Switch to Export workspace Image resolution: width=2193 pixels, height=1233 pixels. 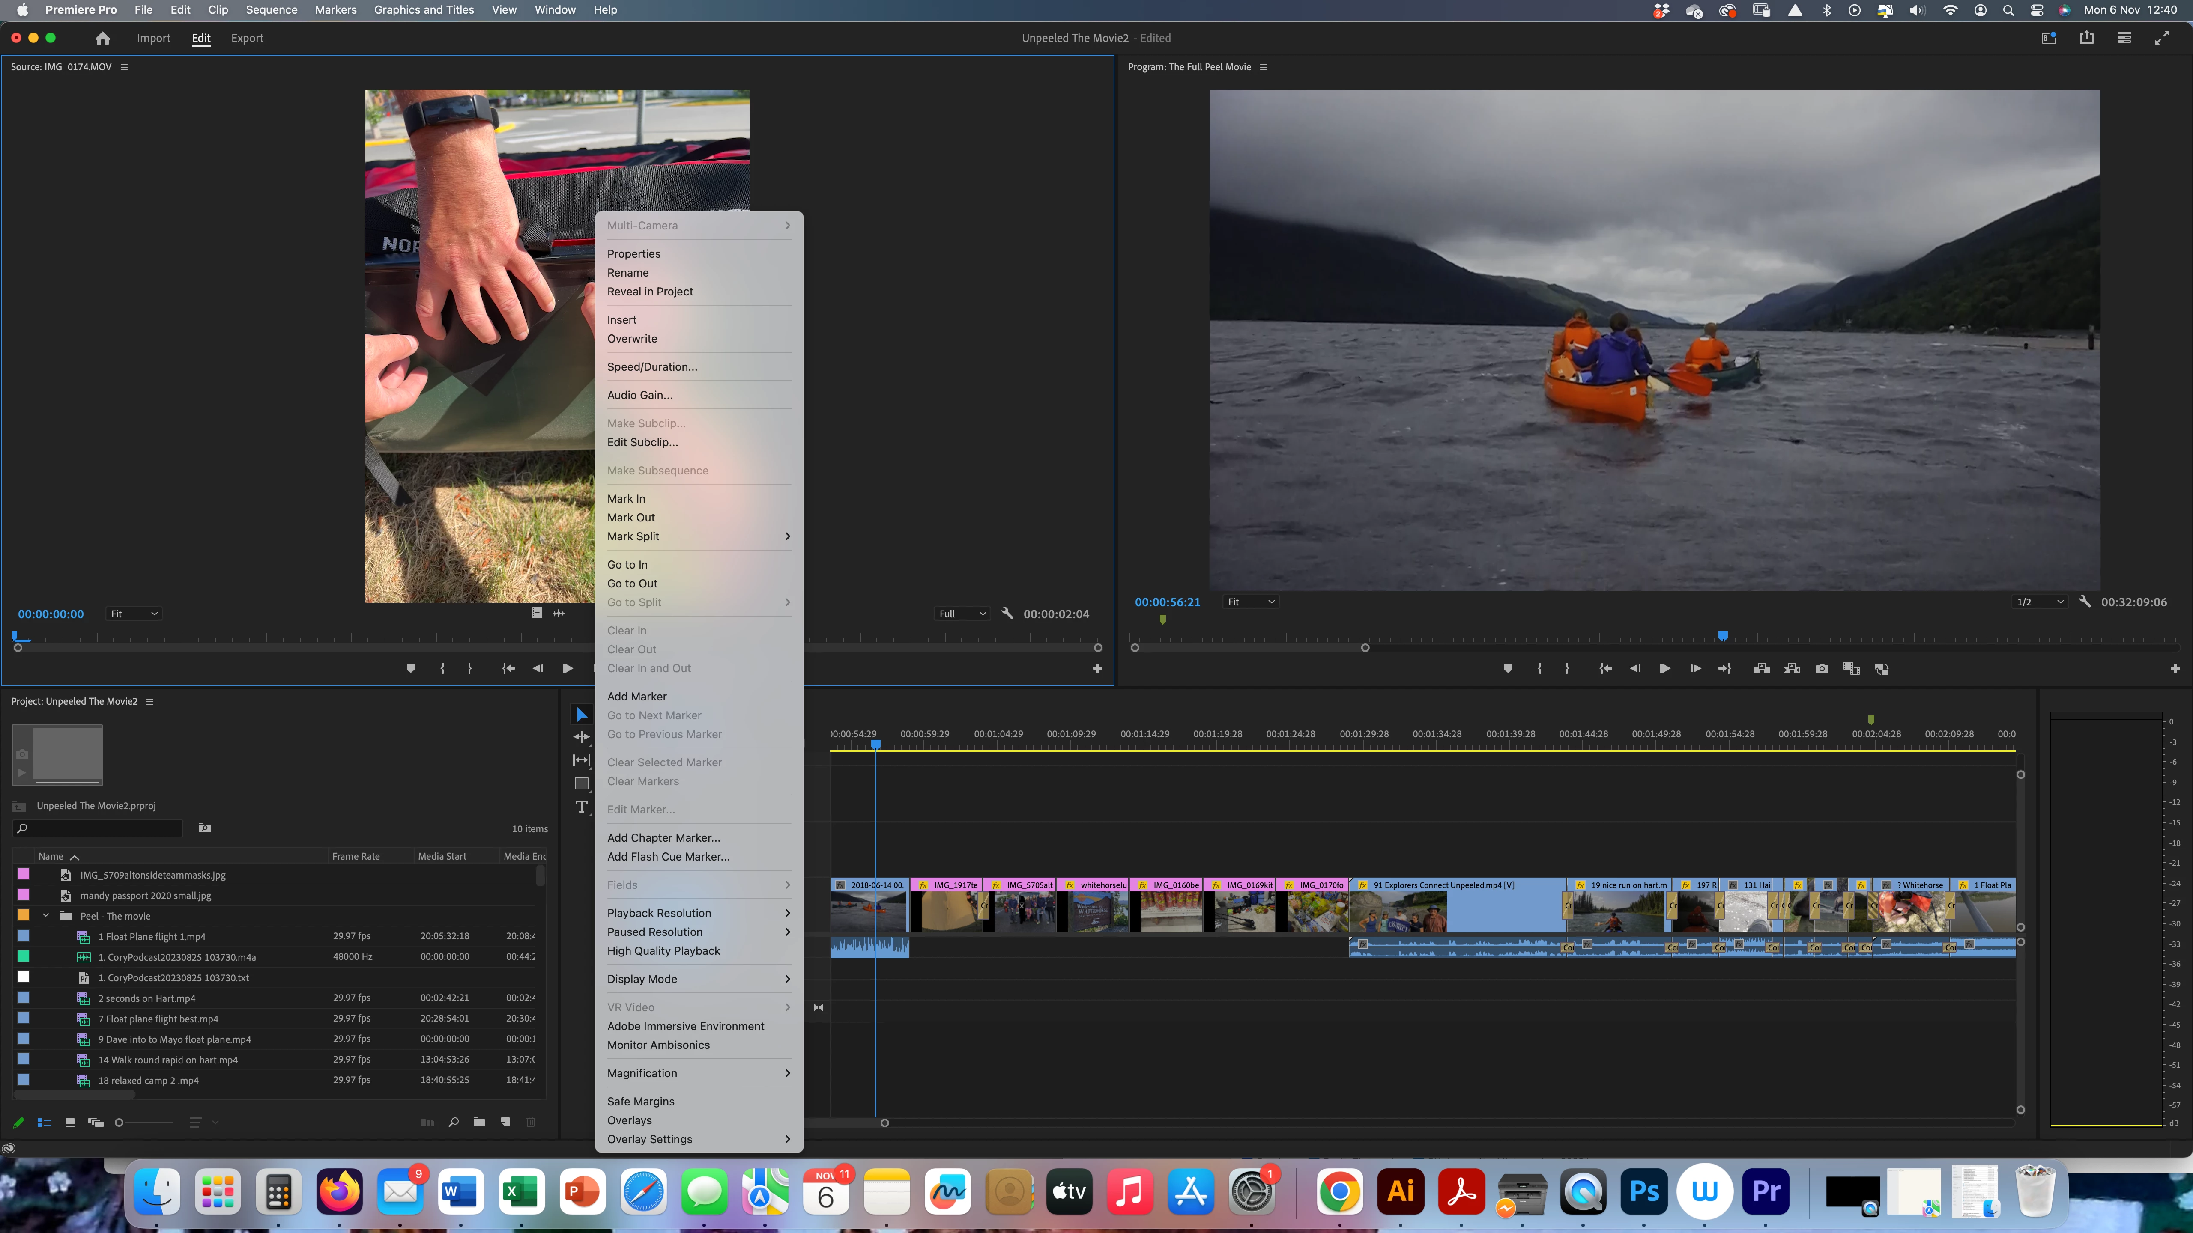[x=247, y=38]
